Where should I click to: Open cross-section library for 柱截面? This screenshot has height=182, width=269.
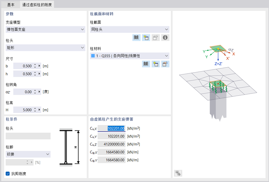point(136,38)
